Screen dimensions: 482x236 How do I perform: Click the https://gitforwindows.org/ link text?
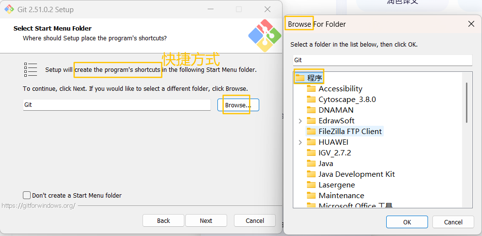click(38, 205)
